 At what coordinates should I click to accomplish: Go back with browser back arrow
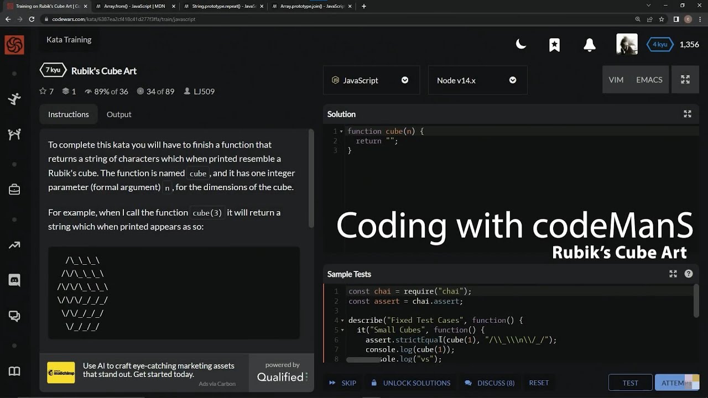click(8, 19)
